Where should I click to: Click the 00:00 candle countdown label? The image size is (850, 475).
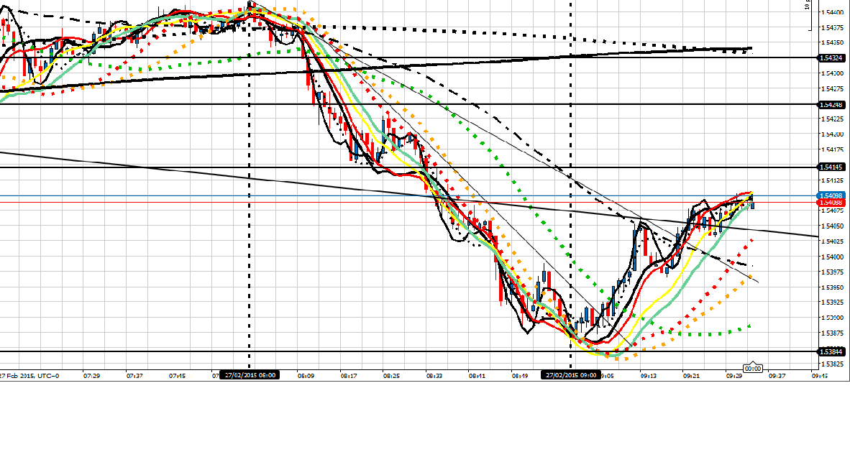click(x=753, y=368)
